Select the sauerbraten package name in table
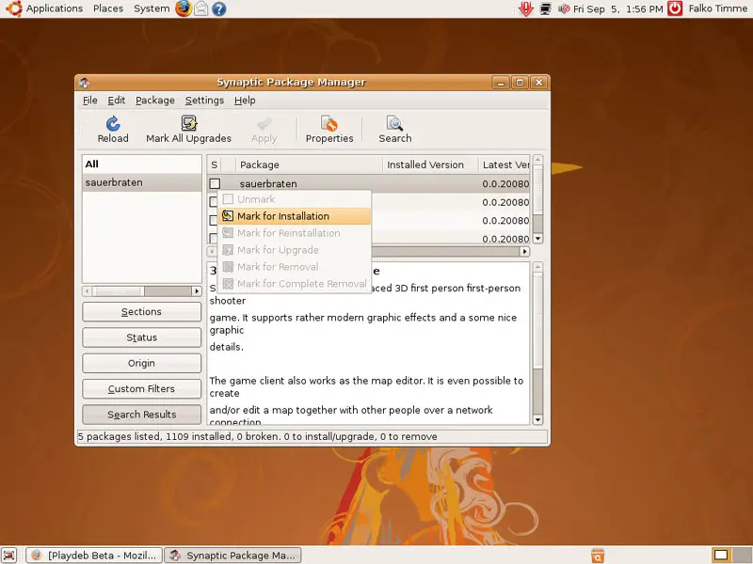Image resolution: width=753 pixels, height=564 pixels. pos(268,183)
